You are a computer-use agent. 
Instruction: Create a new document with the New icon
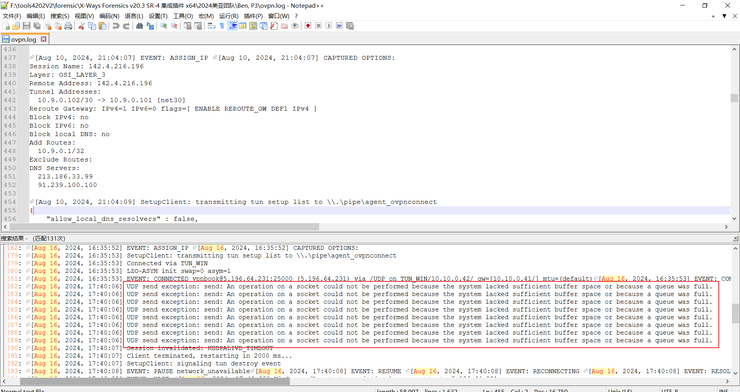coord(6,26)
